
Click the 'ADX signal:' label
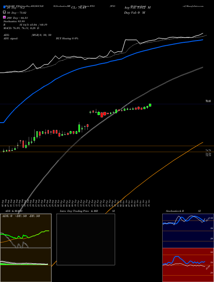tap(11, 38)
